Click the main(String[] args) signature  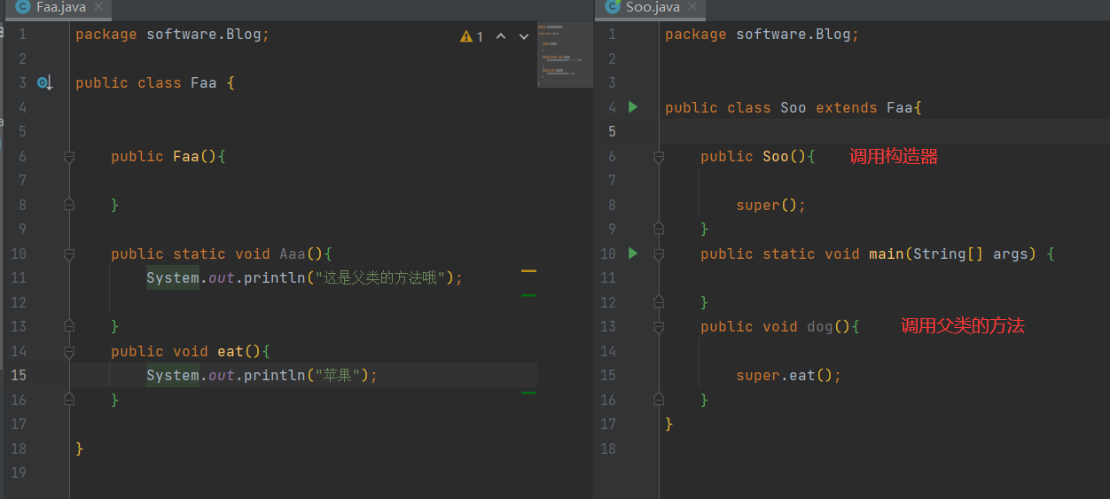[953, 254]
